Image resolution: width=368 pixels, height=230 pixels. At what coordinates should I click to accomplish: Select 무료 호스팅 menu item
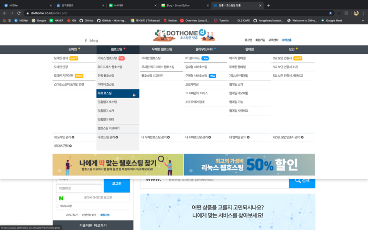pos(118,93)
